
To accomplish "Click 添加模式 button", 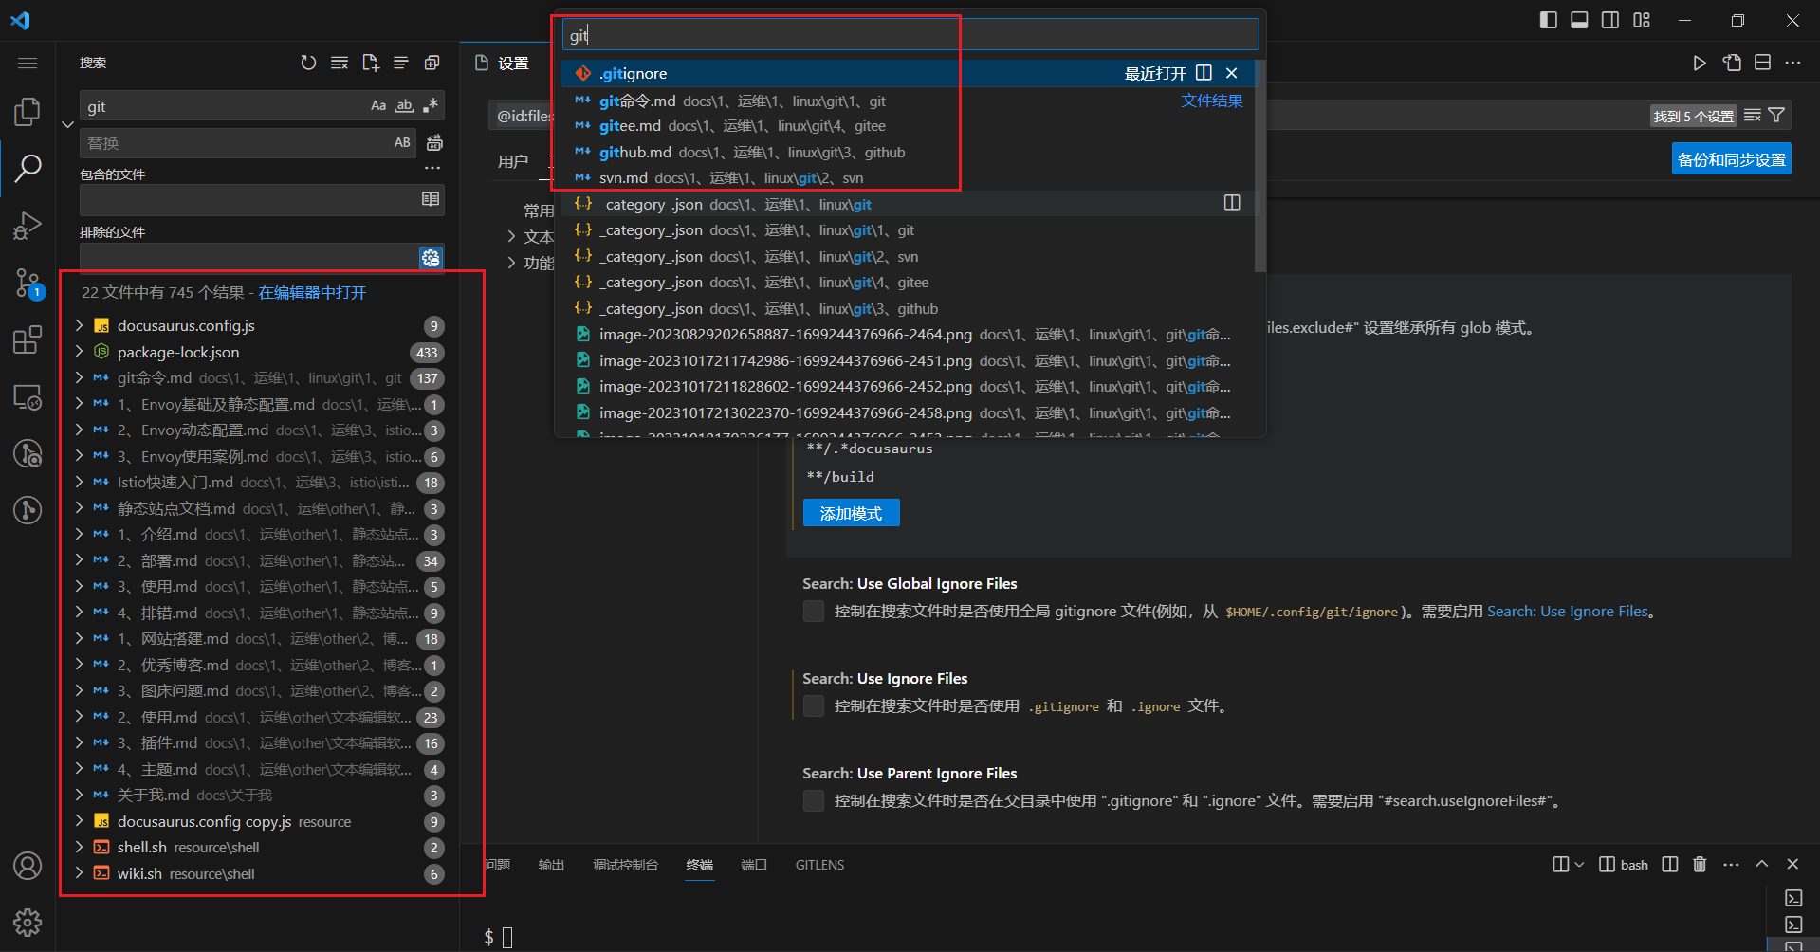I will point(851,513).
